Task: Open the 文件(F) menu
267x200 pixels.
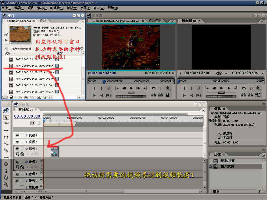Action: (6, 8)
